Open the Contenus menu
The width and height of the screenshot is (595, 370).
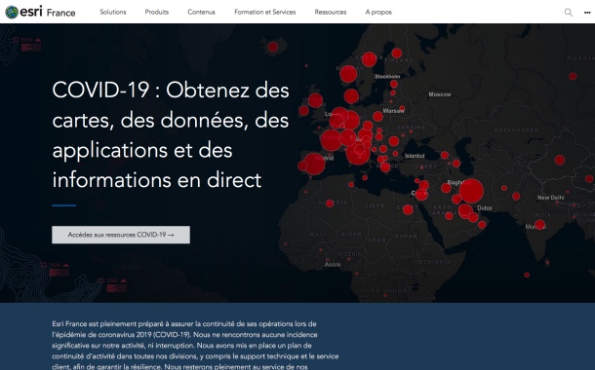point(201,12)
